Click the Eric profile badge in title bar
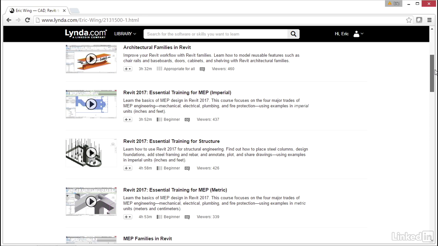This screenshot has height=246, width=438. click(394, 3)
